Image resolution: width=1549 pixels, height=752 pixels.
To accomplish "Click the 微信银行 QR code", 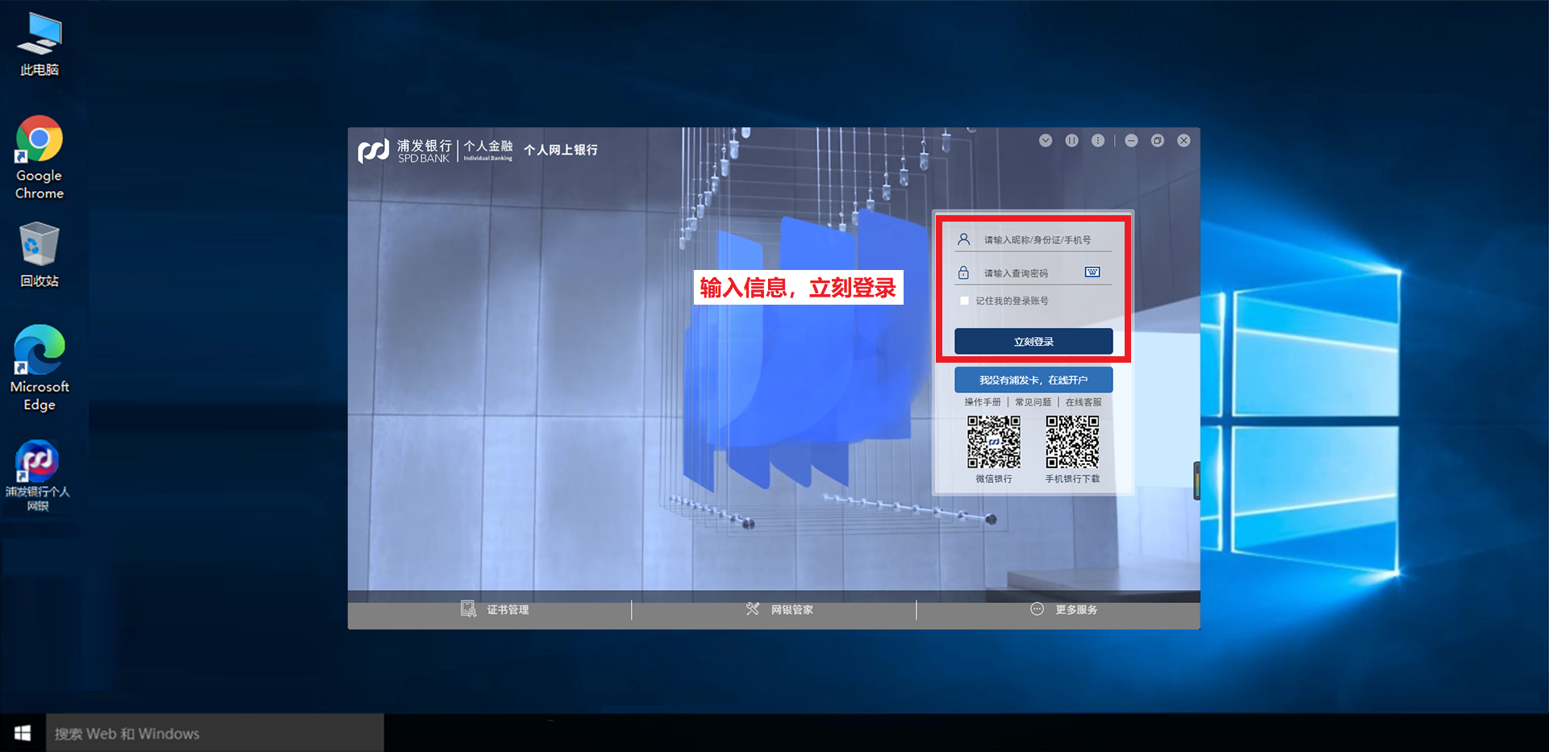I will [994, 442].
